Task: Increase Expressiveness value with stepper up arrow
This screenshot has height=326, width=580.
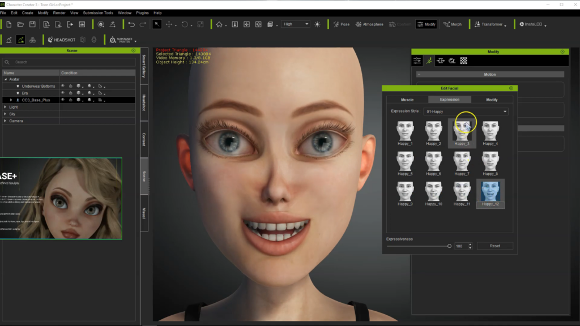Action: click(x=470, y=244)
